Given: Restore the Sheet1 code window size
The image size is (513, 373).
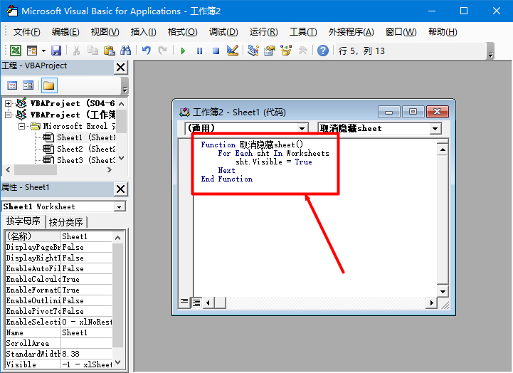Looking at the screenshot, I should pyautogui.click(x=413, y=112).
